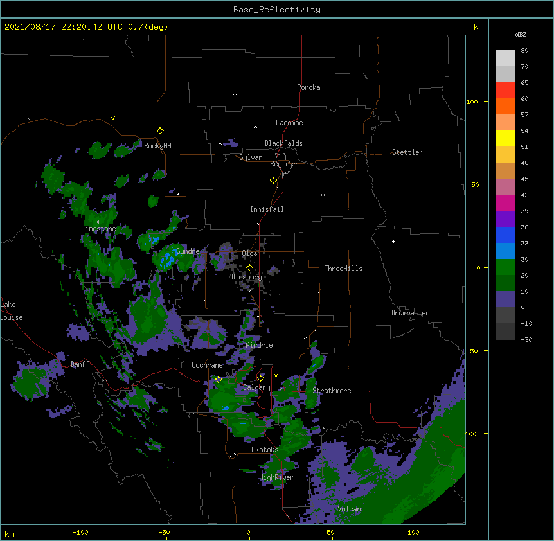Image resolution: width=554 pixels, height=541 pixels.
Task: Select the dark orange 57-60 dBZ legend swatch
Action: [505, 106]
